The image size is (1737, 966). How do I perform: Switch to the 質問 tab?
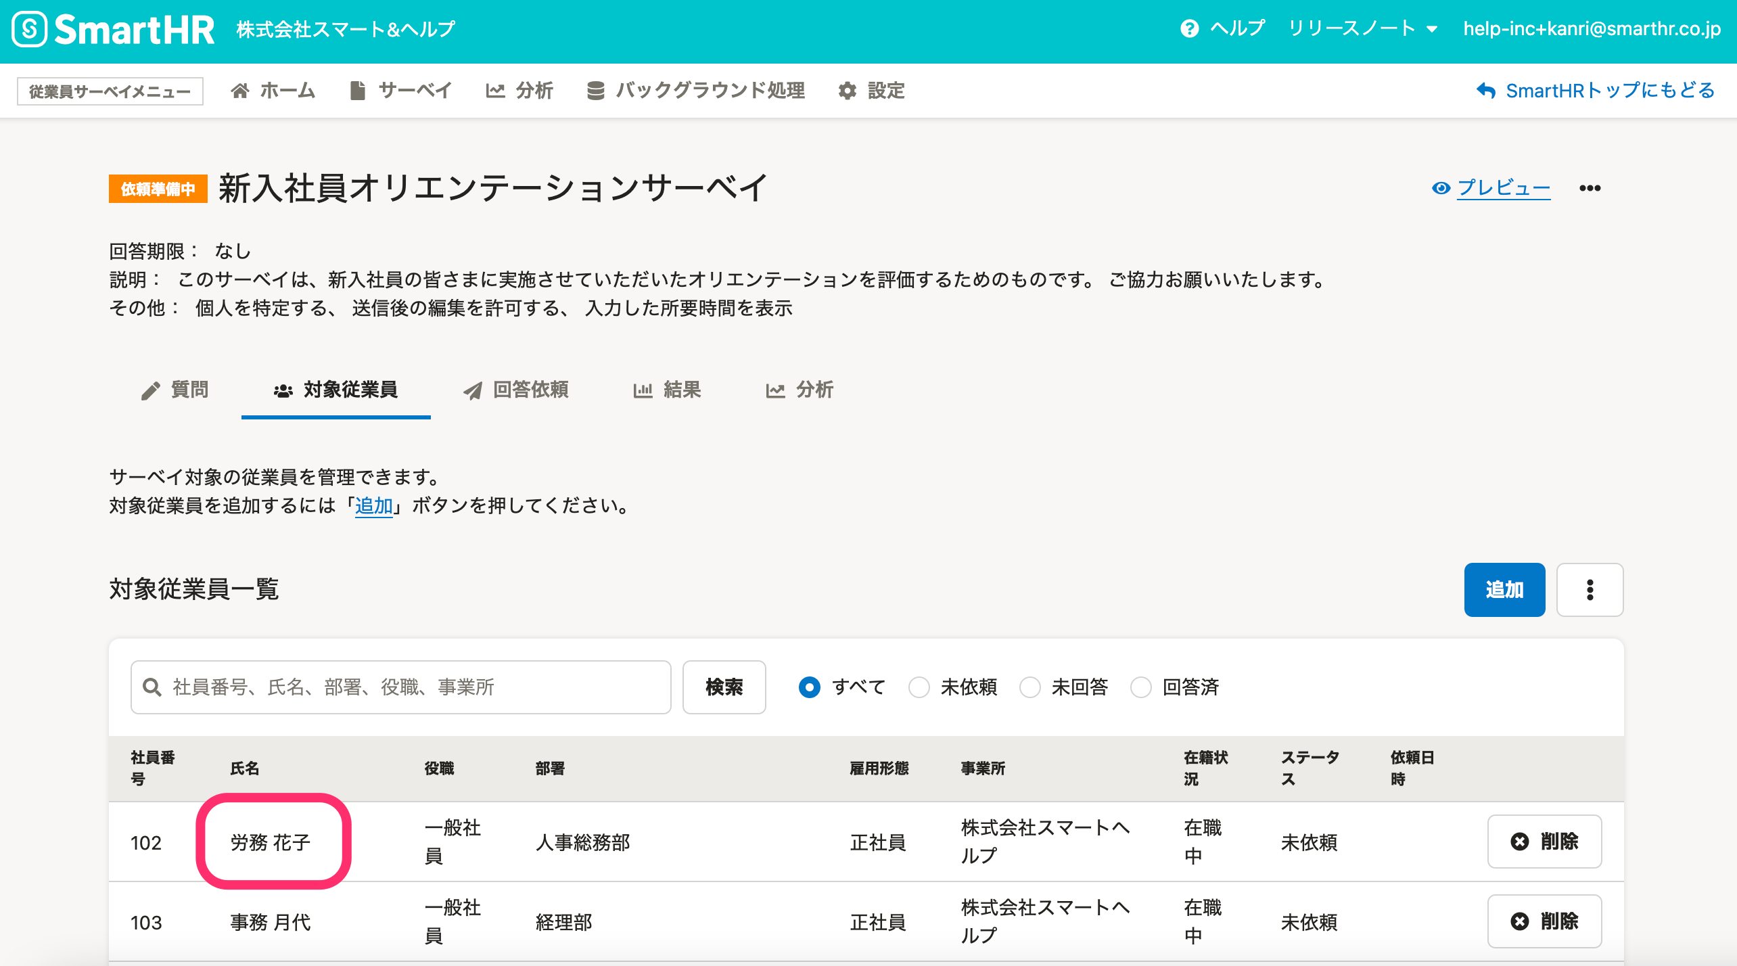pyautogui.click(x=175, y=390)
